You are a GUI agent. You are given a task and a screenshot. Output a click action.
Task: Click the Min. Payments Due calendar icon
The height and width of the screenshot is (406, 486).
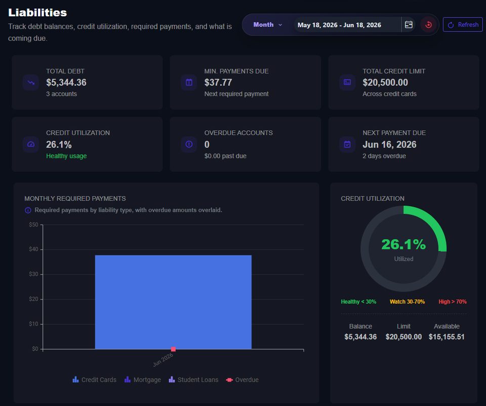click(x=189, y=83)
